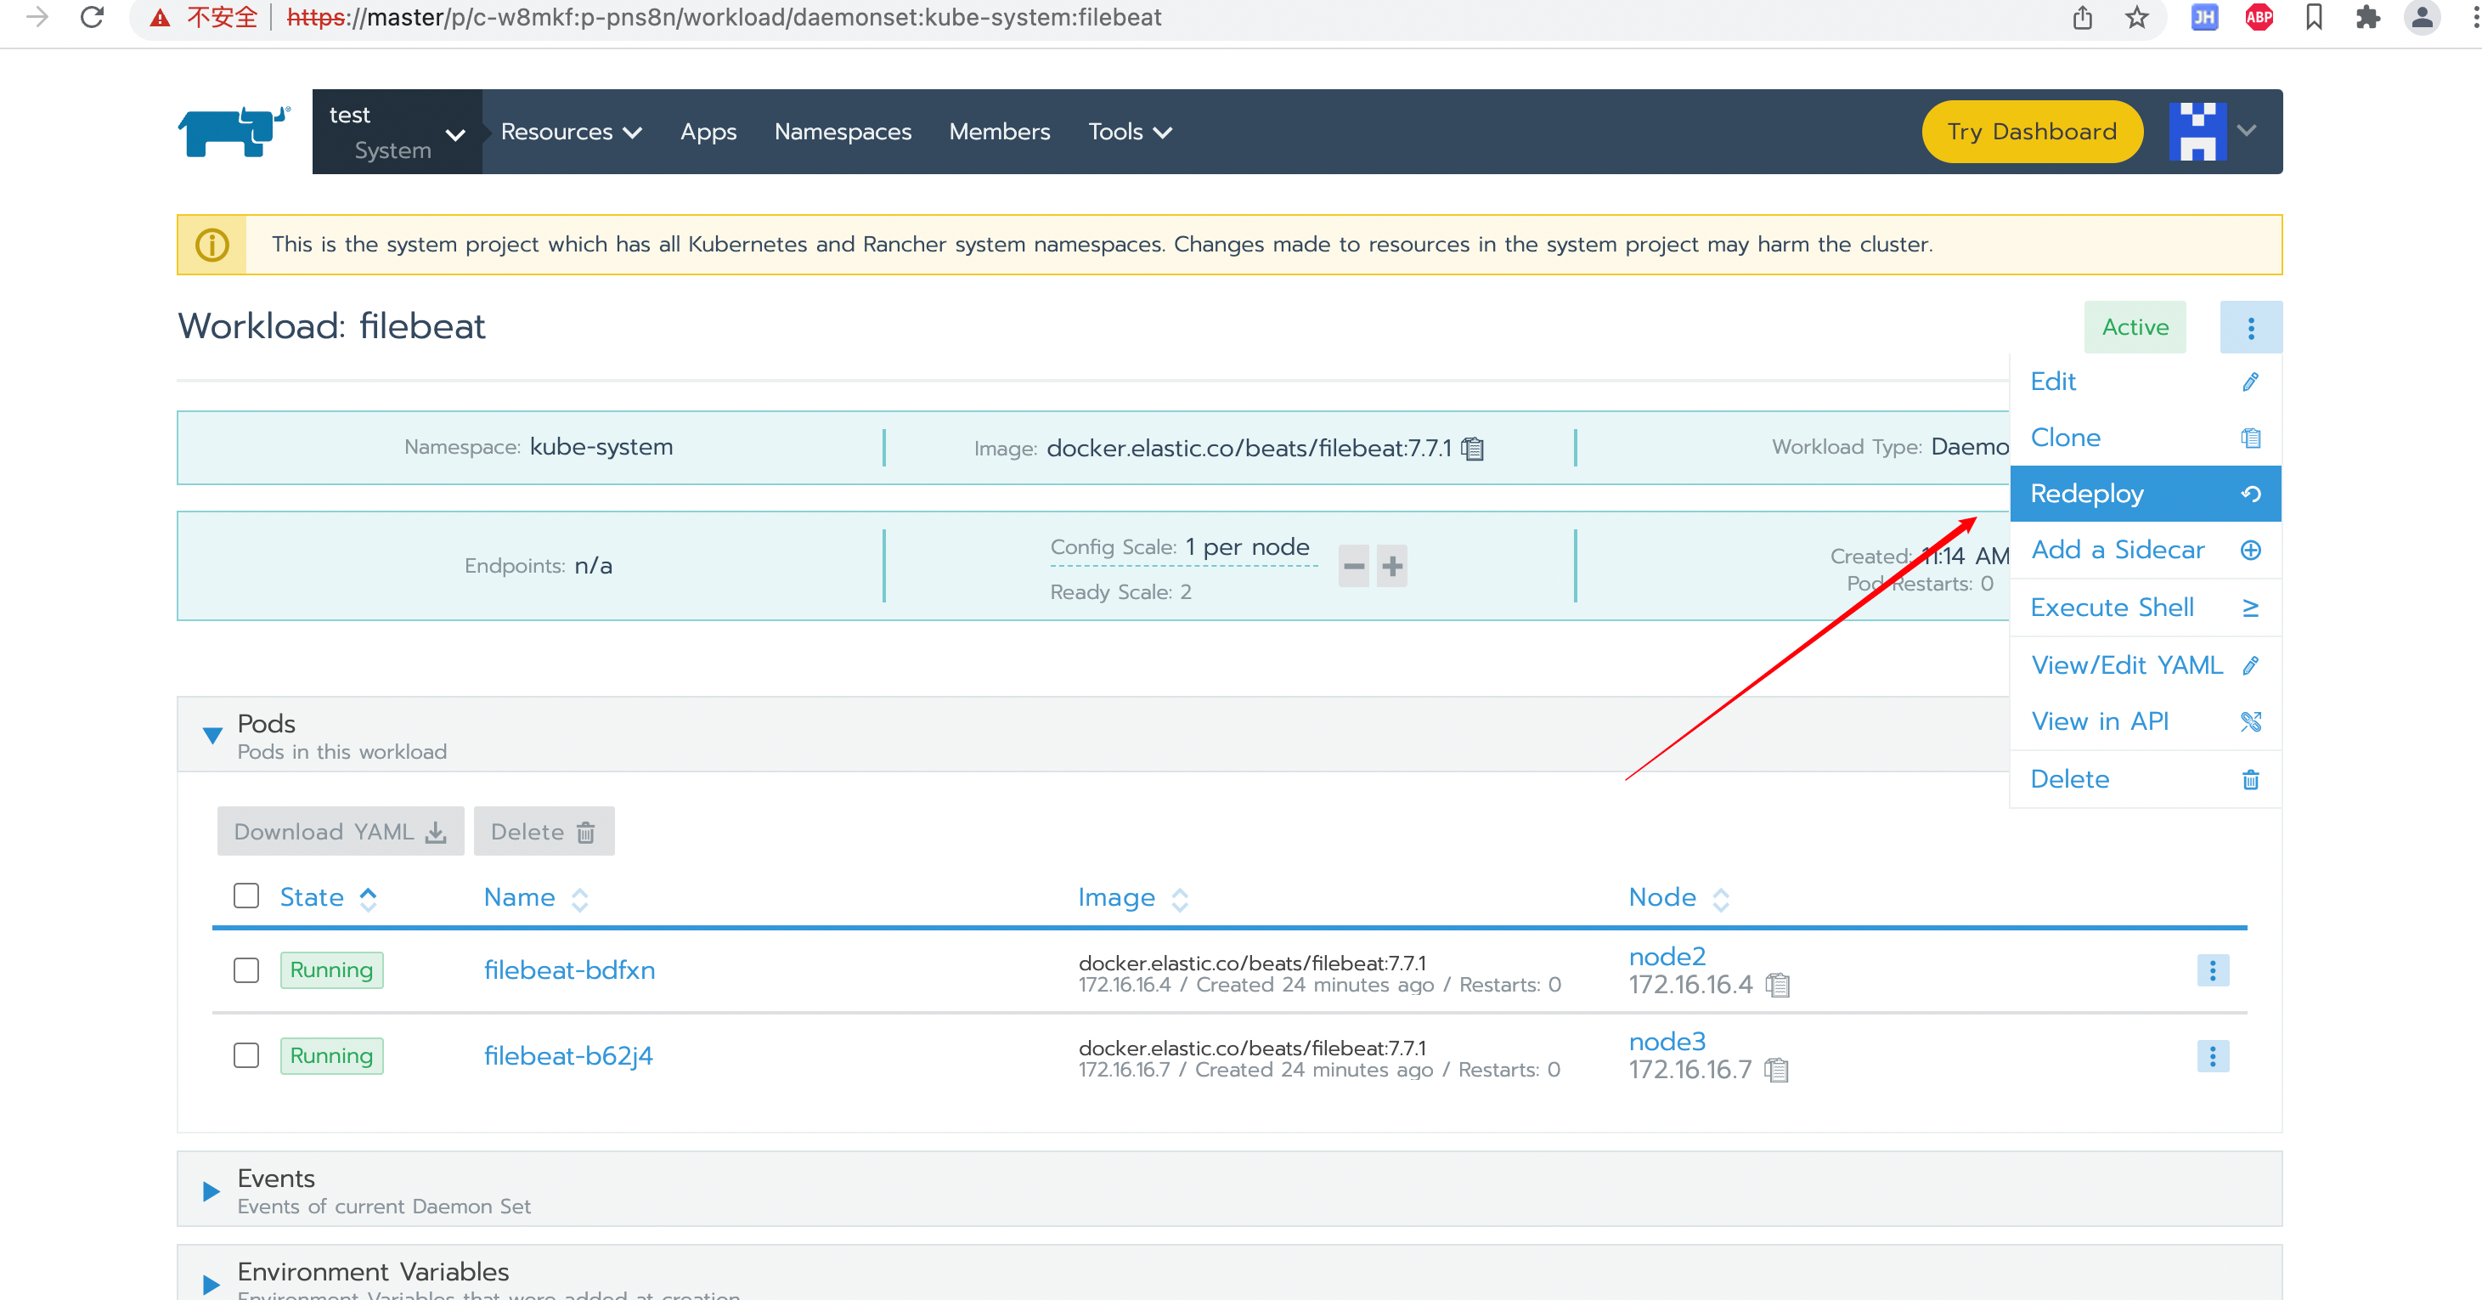
Task: Sort pods by State column
Action: [328, 898]
